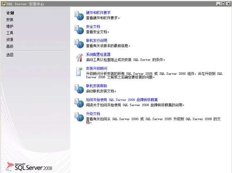Maximize the SQL Server 安装中心 window
The width and height of the screenshot is (232, 173).
pos(223,4)
